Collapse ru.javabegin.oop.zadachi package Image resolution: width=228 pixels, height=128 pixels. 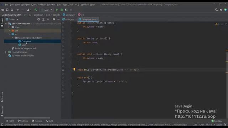12,38
